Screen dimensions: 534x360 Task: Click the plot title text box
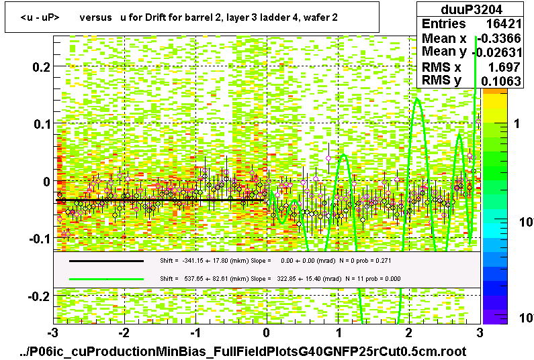coord(192,17)
